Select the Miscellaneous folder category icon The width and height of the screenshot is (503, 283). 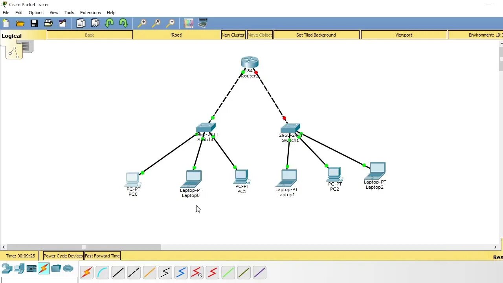click(56, 268)
